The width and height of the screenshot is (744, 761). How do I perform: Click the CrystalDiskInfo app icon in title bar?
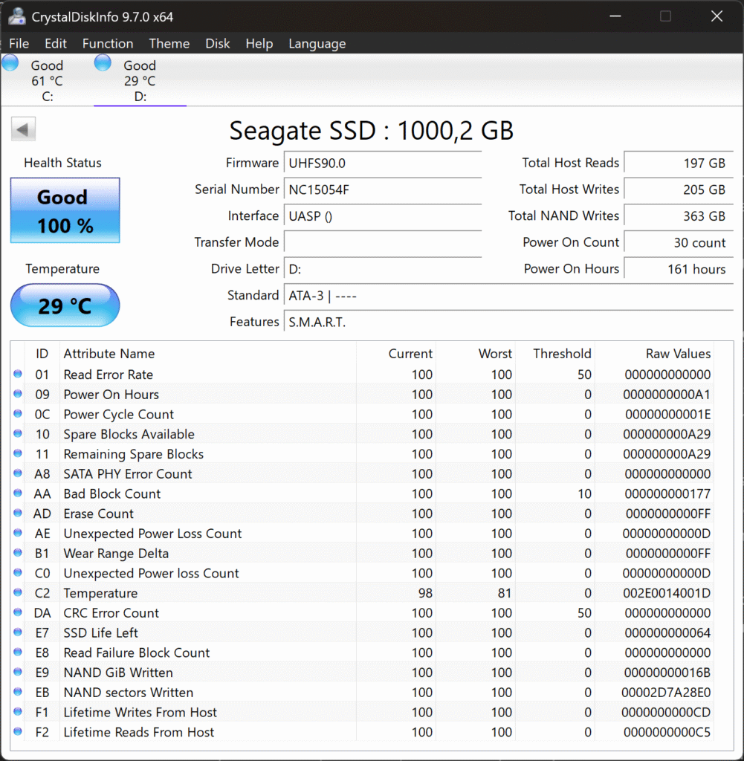pyautogui.click(x=16, y=16)
